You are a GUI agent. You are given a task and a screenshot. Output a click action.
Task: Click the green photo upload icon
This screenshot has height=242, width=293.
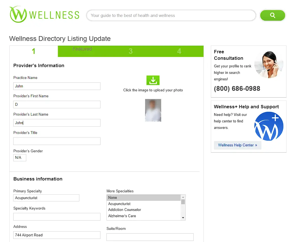coord(153,80)
